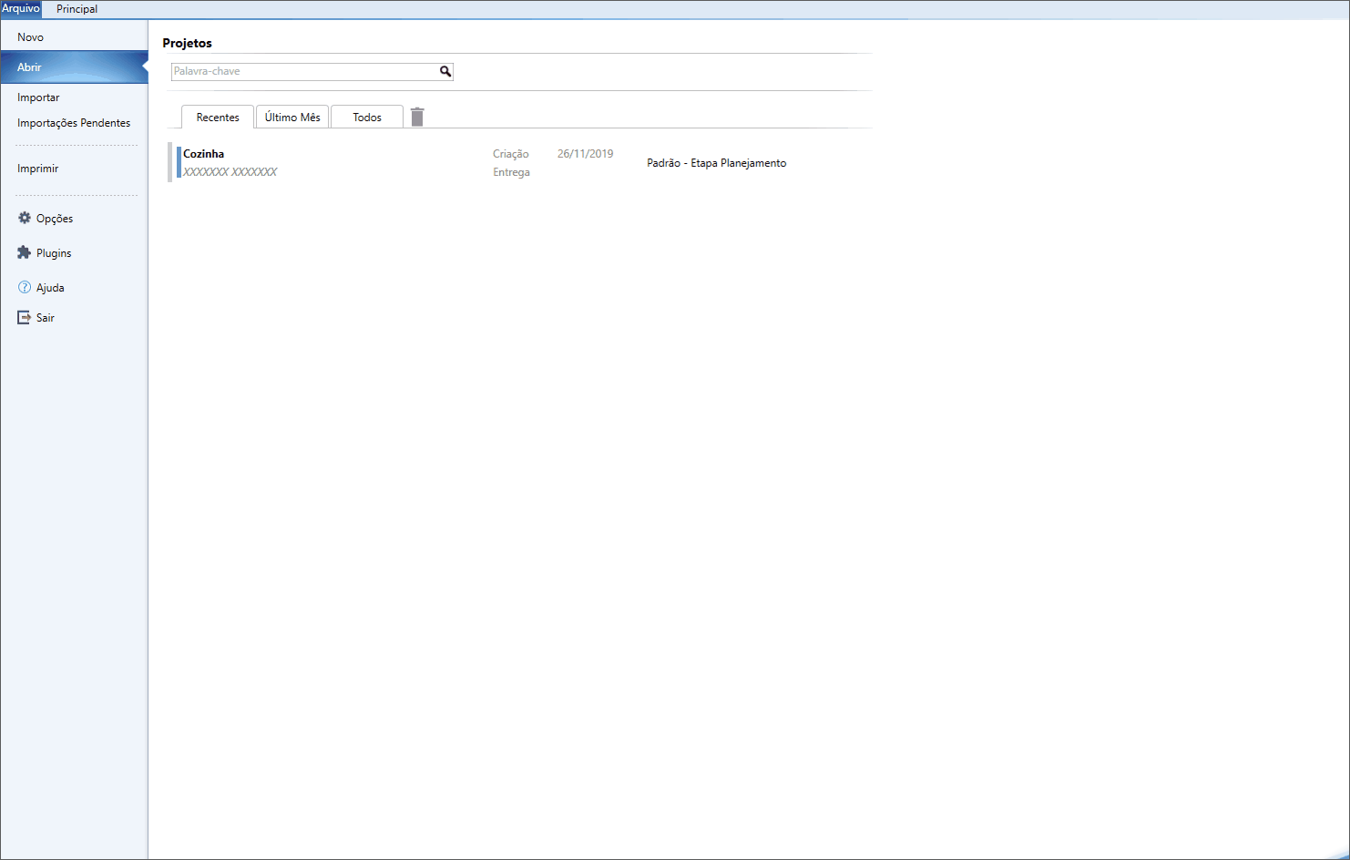Show the Recentes projects tab
Screen dimensions: 1350x860
[218, 118]
